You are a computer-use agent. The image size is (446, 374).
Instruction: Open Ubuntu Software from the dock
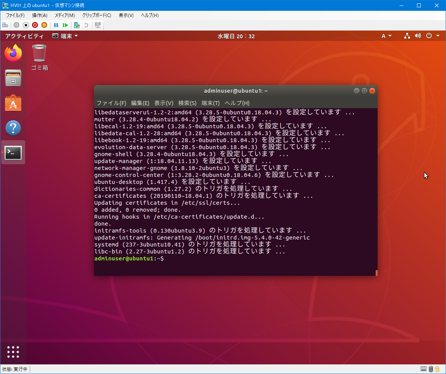(x=13, y=103)
